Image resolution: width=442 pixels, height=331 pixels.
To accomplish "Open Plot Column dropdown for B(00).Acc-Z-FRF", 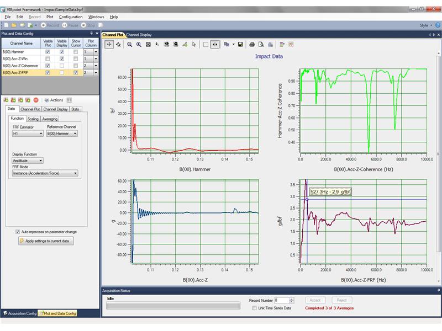I will pos(96,73).
